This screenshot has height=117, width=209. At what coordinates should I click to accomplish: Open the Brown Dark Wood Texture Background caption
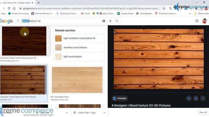pos(19,58)
